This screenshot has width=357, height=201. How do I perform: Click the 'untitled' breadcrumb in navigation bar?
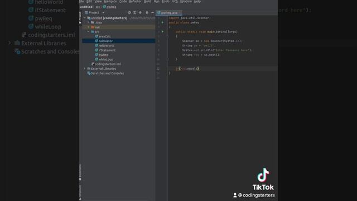pos(86,7)
